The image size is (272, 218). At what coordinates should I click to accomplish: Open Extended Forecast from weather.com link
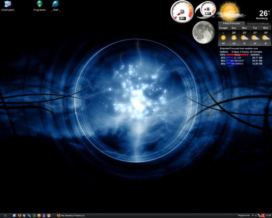[239, 49]
